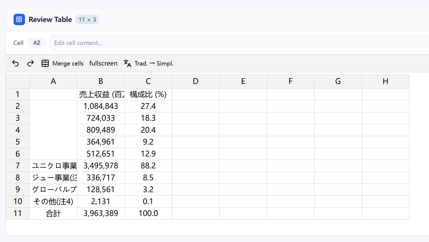Select row 7 header
429x242 pixels.
click(x=18, y=166)
